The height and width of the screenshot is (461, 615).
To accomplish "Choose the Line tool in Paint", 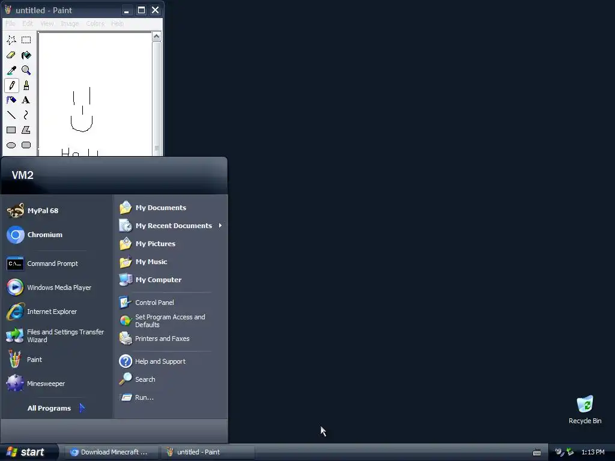I will tap(11, 115).
